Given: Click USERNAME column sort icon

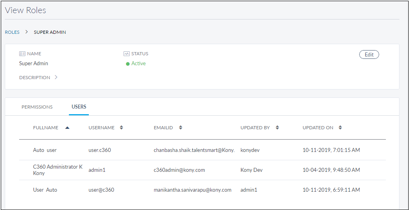Looking at the screenshot, I should tap(121, 128).
